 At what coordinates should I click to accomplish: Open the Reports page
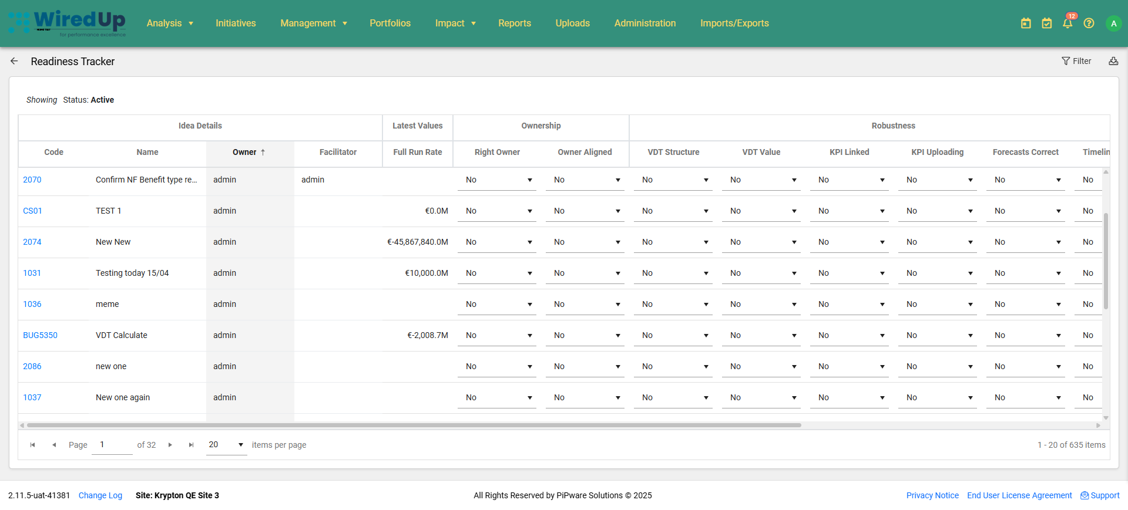pyautogui.click(x=515, y=23)
